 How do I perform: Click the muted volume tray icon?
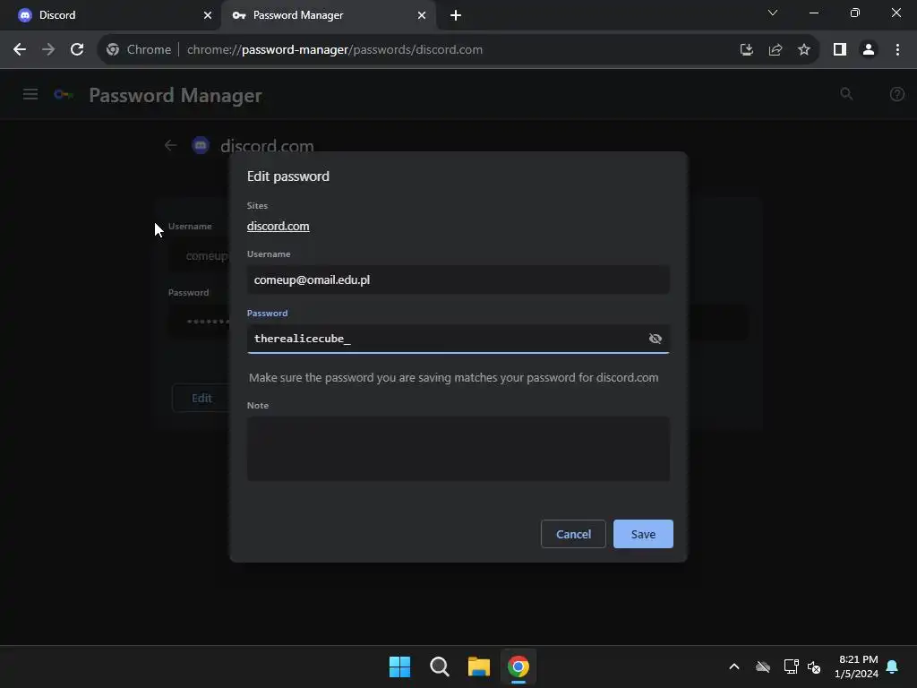pyautogui.click(x=814, y=666)
